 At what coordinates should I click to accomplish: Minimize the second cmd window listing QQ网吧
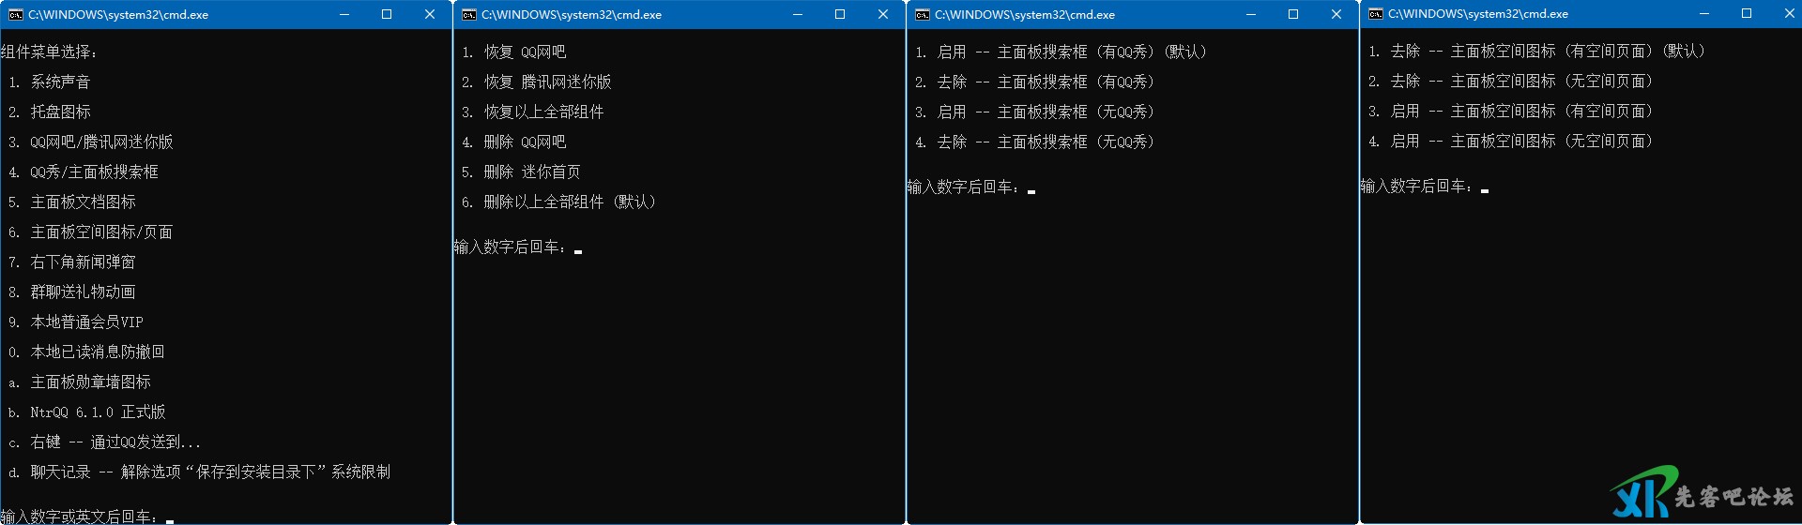click(798, 15)
